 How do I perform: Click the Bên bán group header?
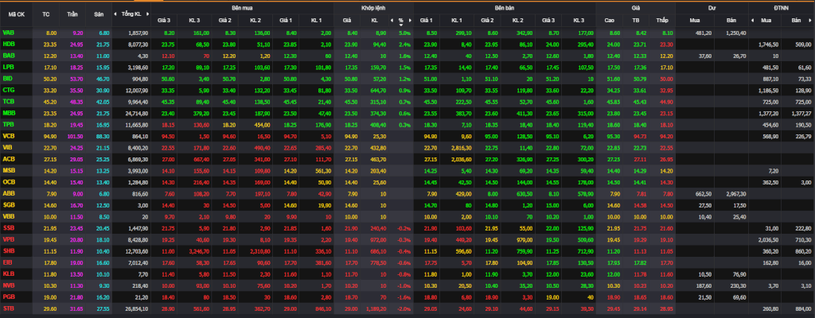(x=504, y=8)
